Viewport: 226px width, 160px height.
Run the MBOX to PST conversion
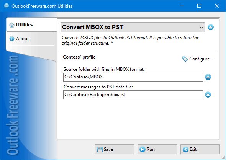pyautogui.click(x=157, y=149)
